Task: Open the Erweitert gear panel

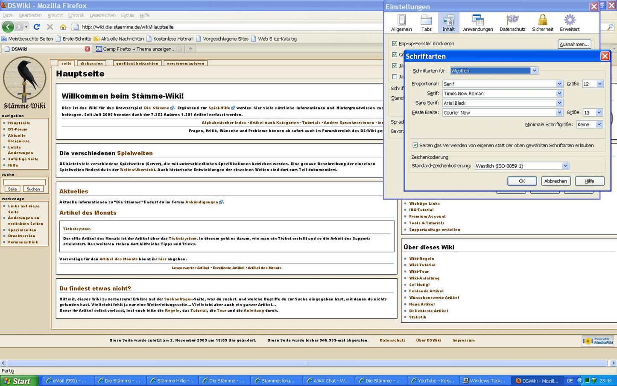Action: (570, 23)
